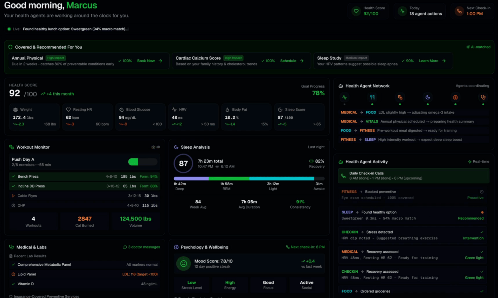The height and width of the screenshot is (298, 498).
Task: Select the brain psychology agent icon
Action: (455, 97)
